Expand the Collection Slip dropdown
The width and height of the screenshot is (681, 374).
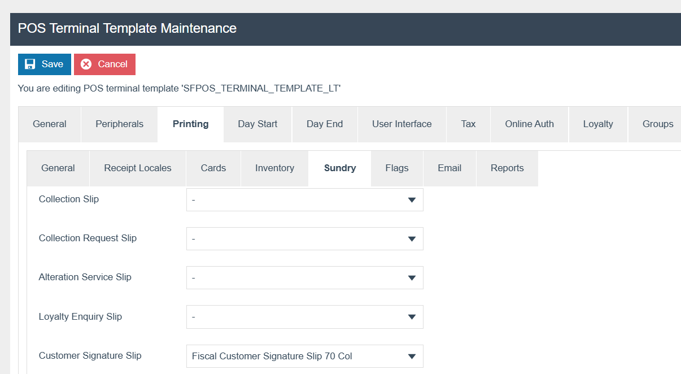pos(304,200)
